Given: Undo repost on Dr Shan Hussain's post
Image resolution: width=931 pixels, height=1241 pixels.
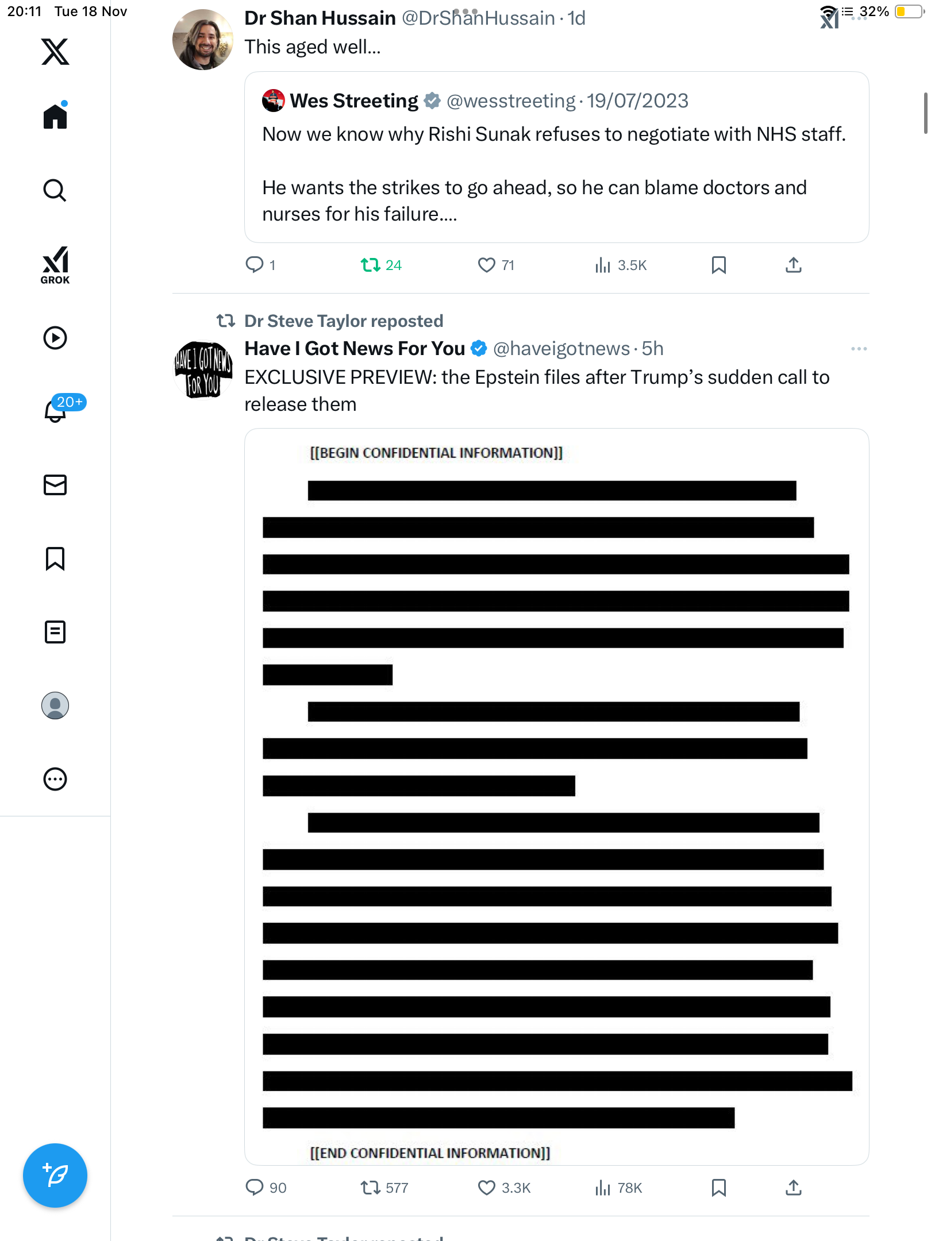Looking at the screenshot, I should pos(371,265).
